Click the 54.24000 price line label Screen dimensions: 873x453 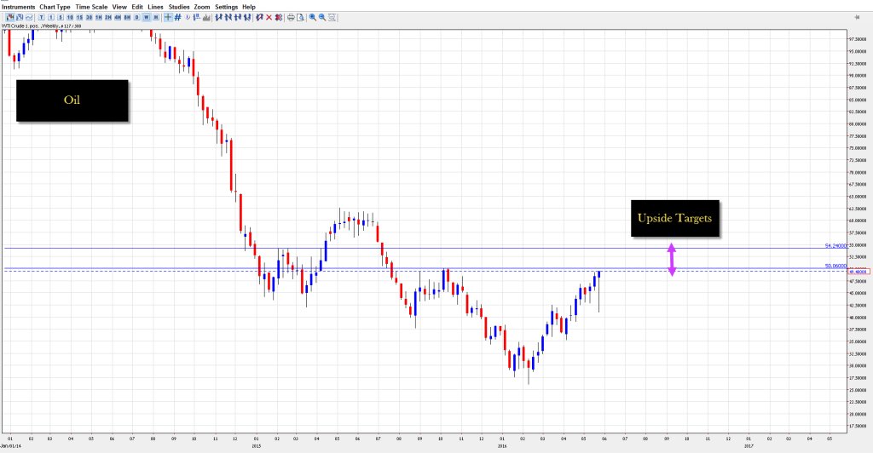[x=835, y=245]
